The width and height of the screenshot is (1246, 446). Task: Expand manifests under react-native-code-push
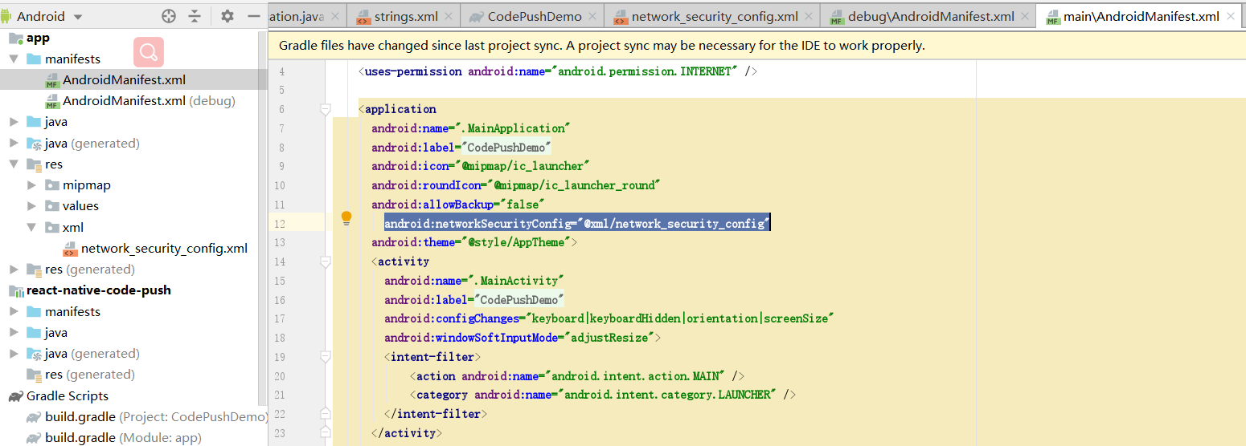[14, 311]
